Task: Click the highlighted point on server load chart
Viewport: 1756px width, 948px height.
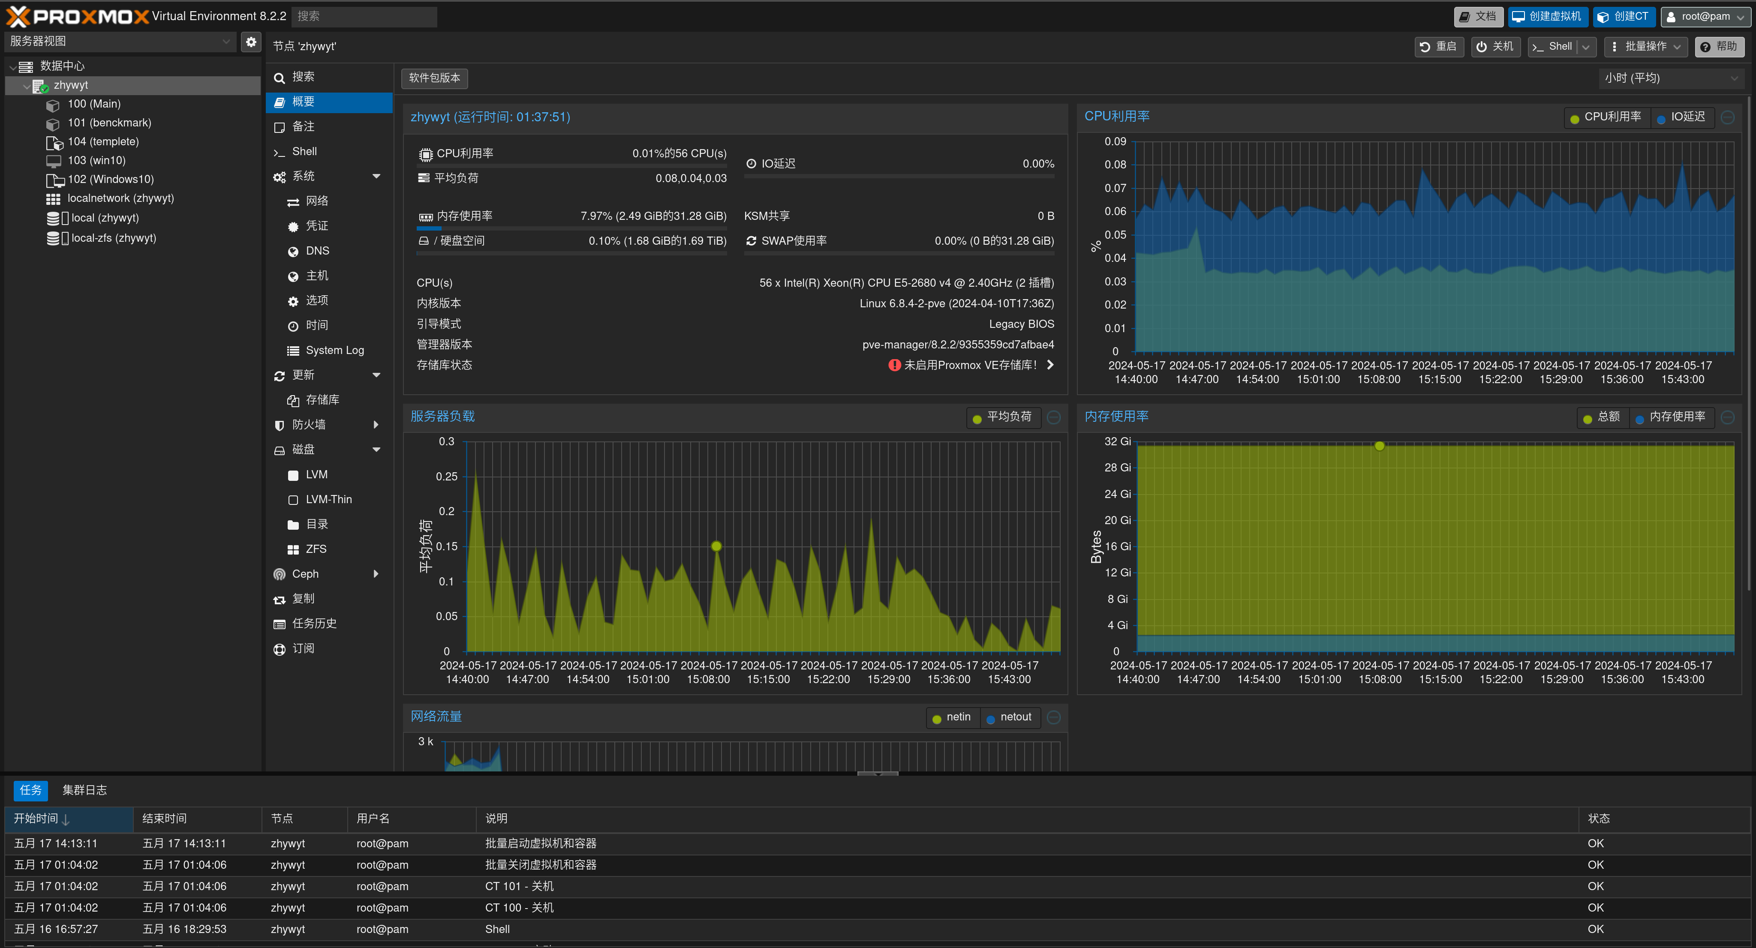Action: point(716,546)
